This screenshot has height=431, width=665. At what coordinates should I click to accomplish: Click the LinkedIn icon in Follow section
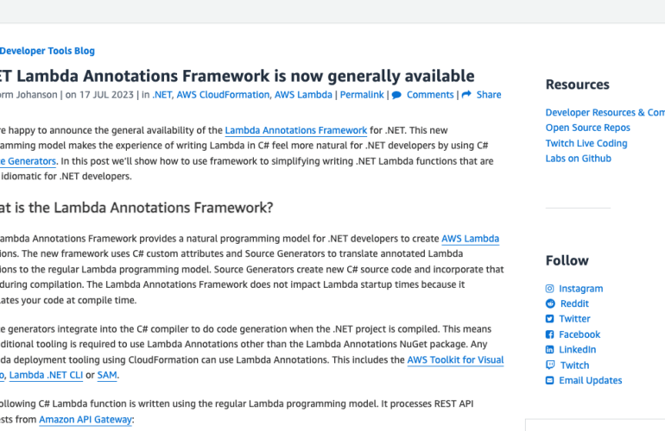click(x=550, y=350)
